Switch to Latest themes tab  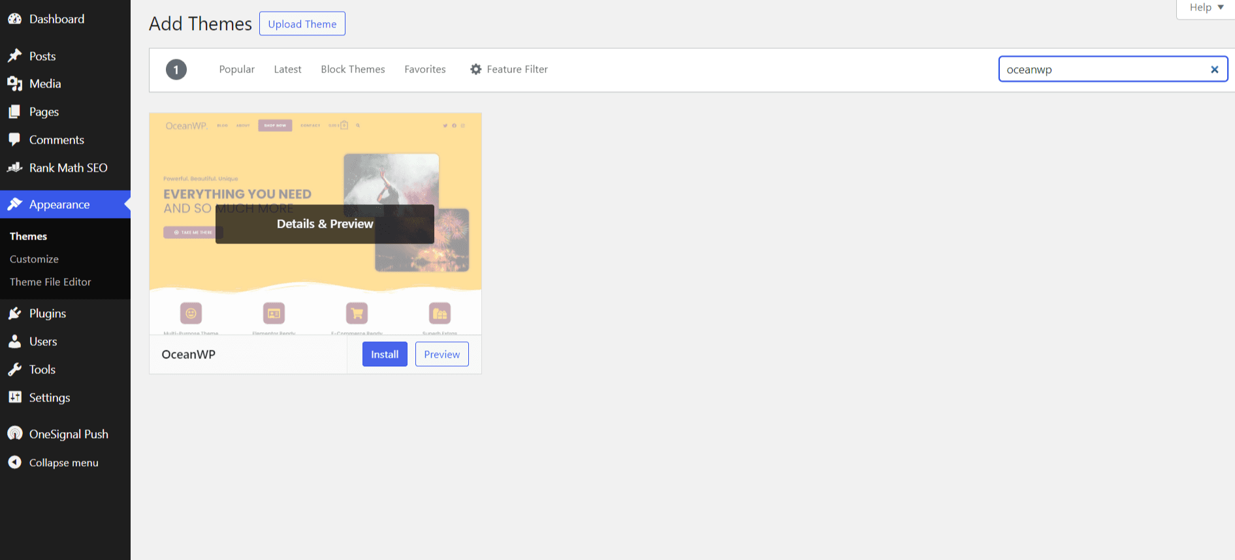(x=287, y=69)
